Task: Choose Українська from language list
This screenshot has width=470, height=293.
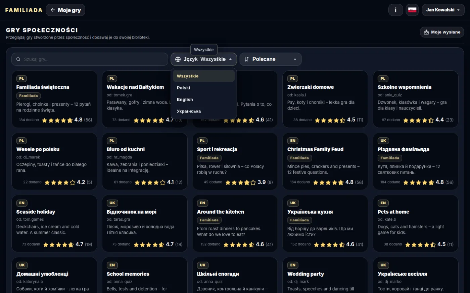Action: (x=204, y=111)
